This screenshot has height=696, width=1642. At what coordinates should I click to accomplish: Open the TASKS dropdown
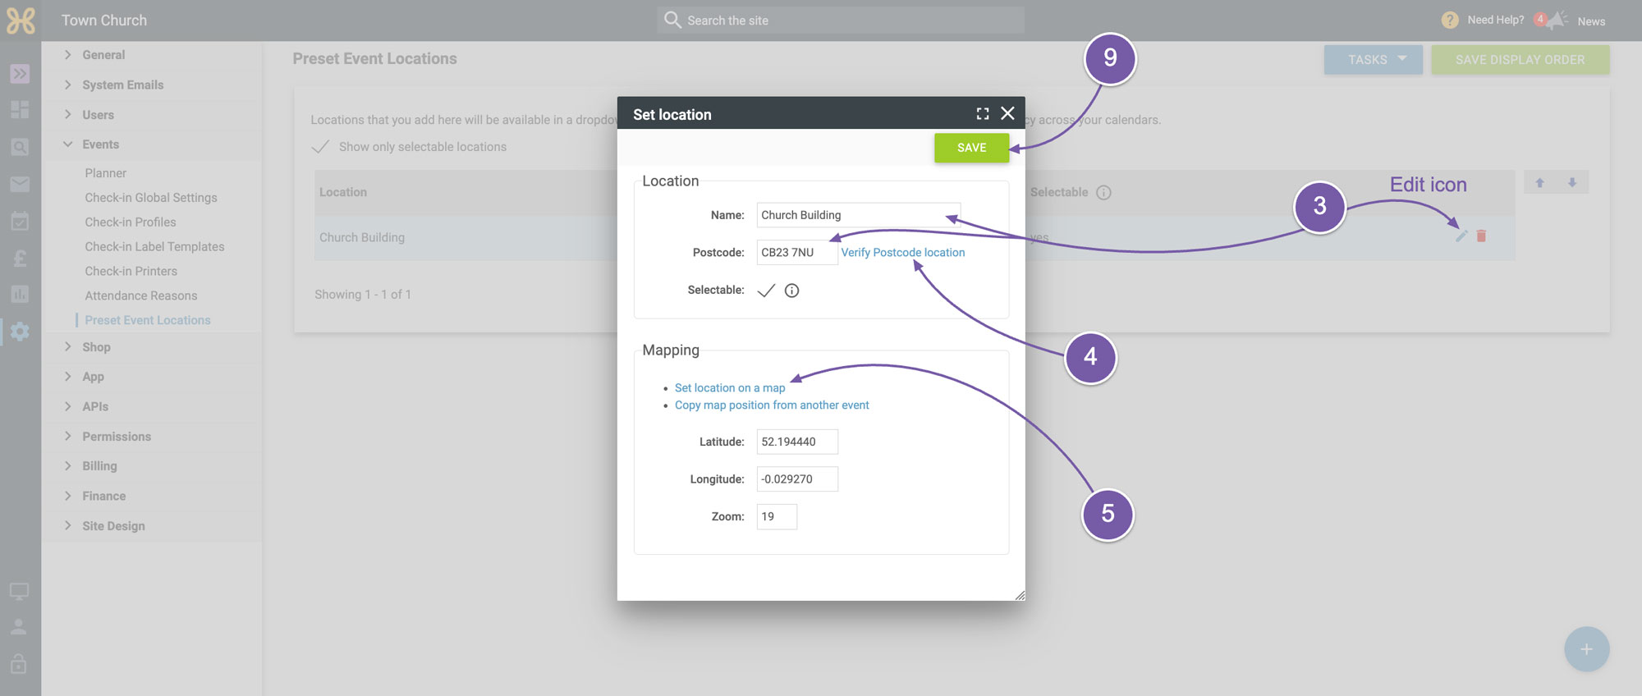(1373, 60)
